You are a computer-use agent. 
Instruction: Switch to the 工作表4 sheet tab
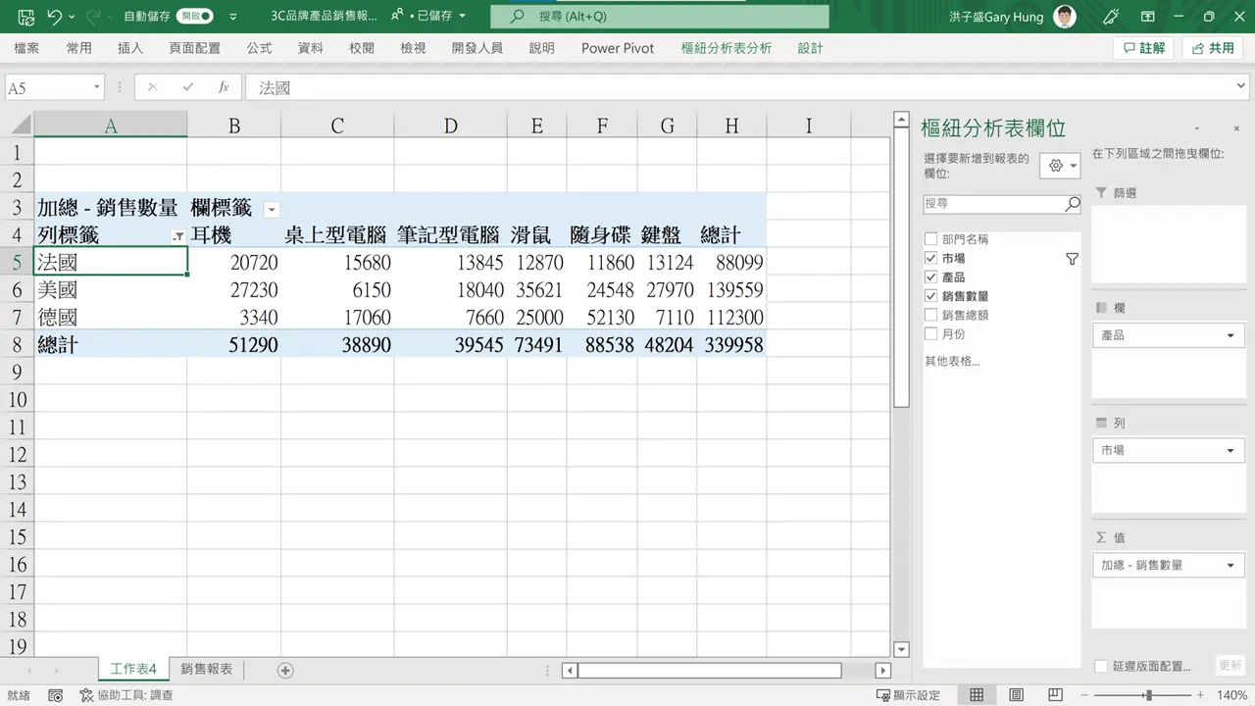pyautogui.click(x=133, y=670)
